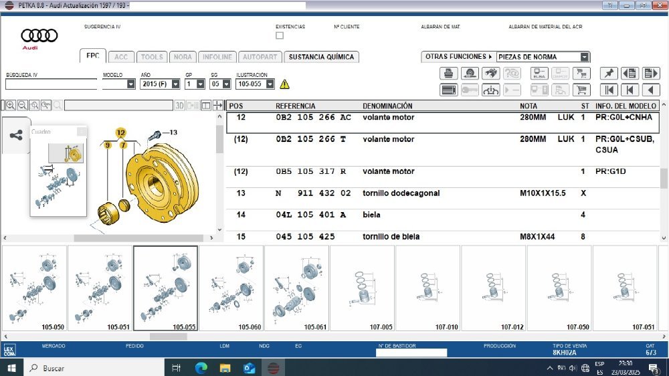This screenshot has width=669, height=376.
Task: Select thumbnail 107-050
Action: (559, 288)
